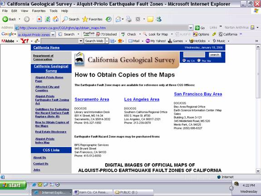Click the Mail envelope toolbar icon
The image size is (261, 196).
pyautogui.click(x=118, y=20)
